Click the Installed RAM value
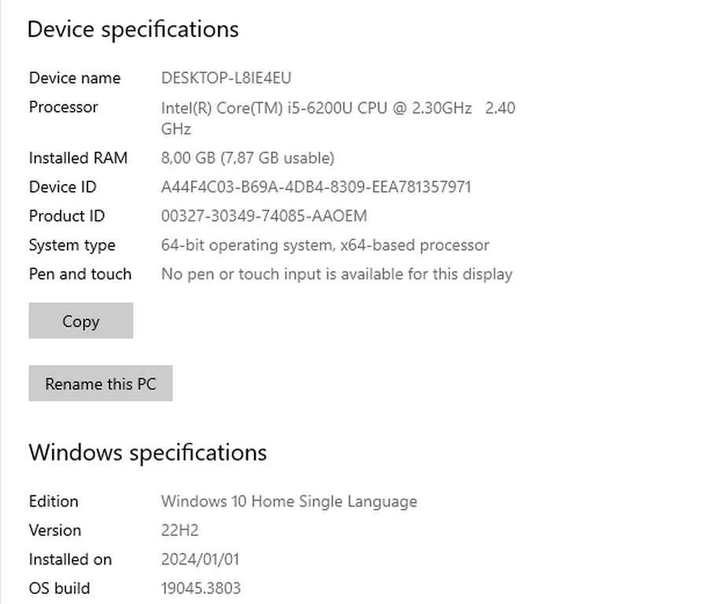This screenshot has height=604, width=726. click(246, 157)
